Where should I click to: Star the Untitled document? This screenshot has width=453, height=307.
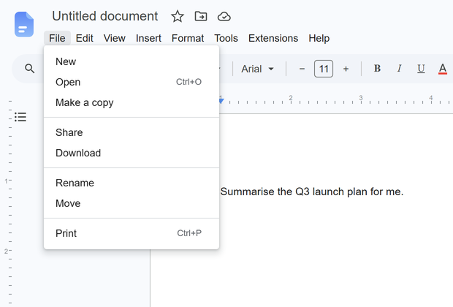178,17
